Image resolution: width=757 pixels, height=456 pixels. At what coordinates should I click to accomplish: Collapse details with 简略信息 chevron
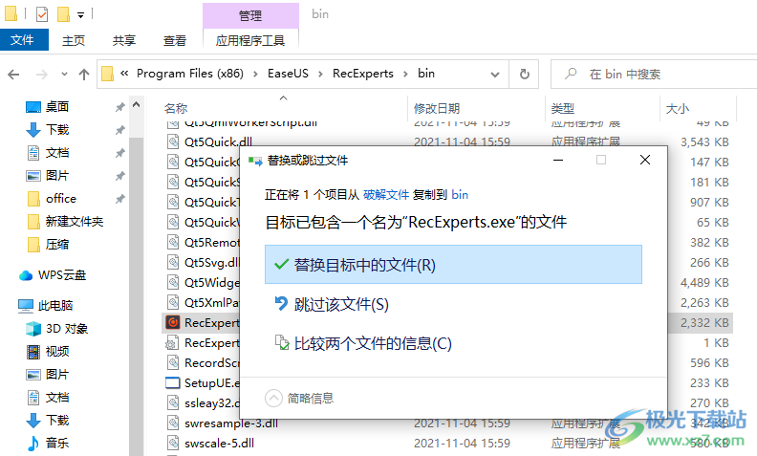(x=273, y=398)
